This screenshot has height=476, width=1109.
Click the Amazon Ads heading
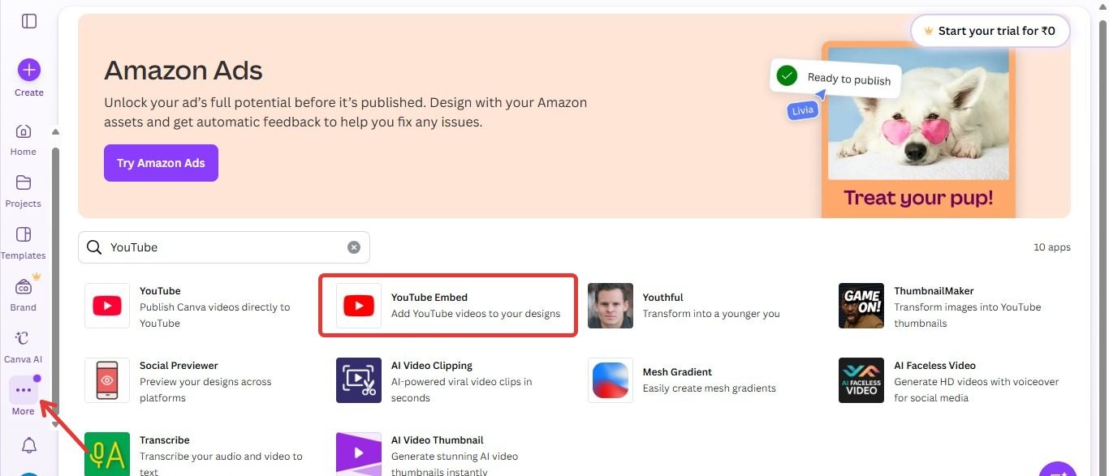tap(183, 71)
